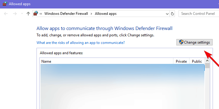Expand the address bar history dropdown
The image size is (219, 109).
(x=167, y=14)
